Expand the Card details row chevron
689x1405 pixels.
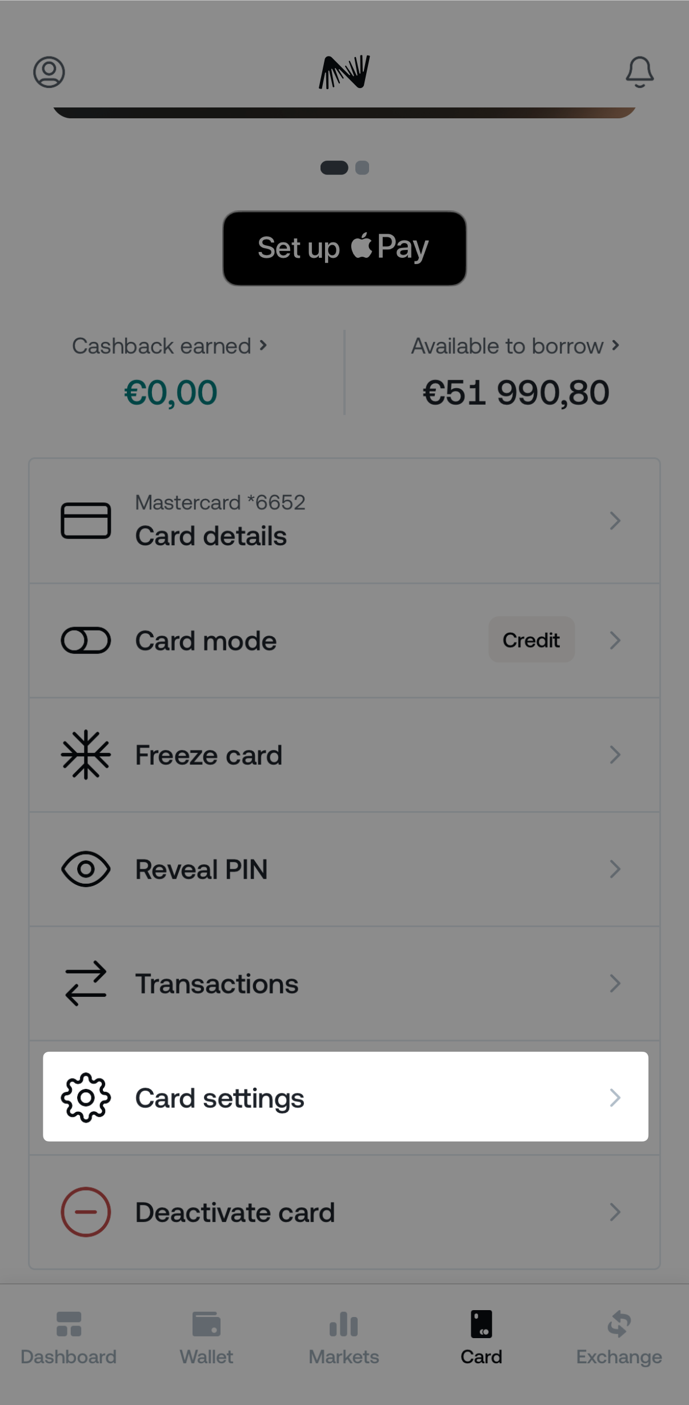pos(615,521)
